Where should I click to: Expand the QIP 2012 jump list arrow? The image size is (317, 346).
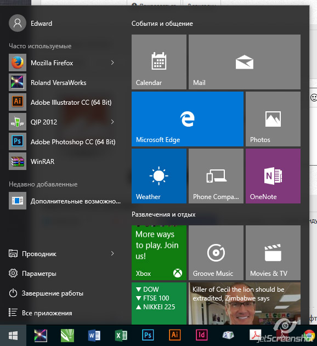[112, 122]
